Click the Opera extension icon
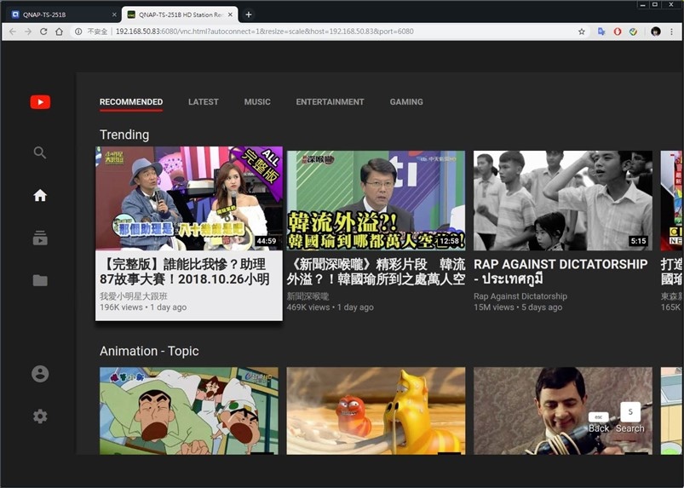Image resolution: width=684 pixels, height=488 pixels. click(618, 32)
